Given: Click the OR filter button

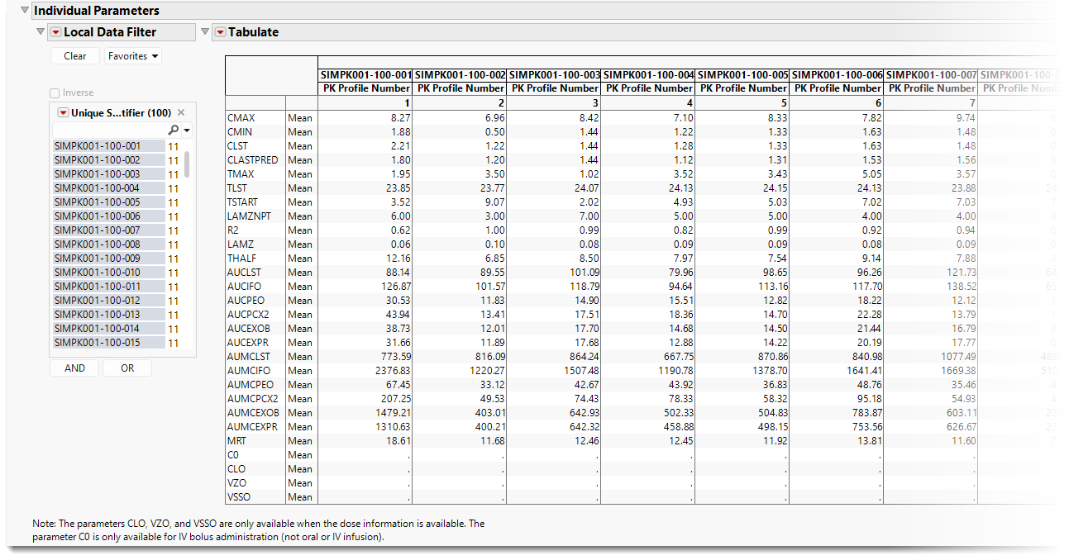Looking at the screenshot, I should (127, 368).
